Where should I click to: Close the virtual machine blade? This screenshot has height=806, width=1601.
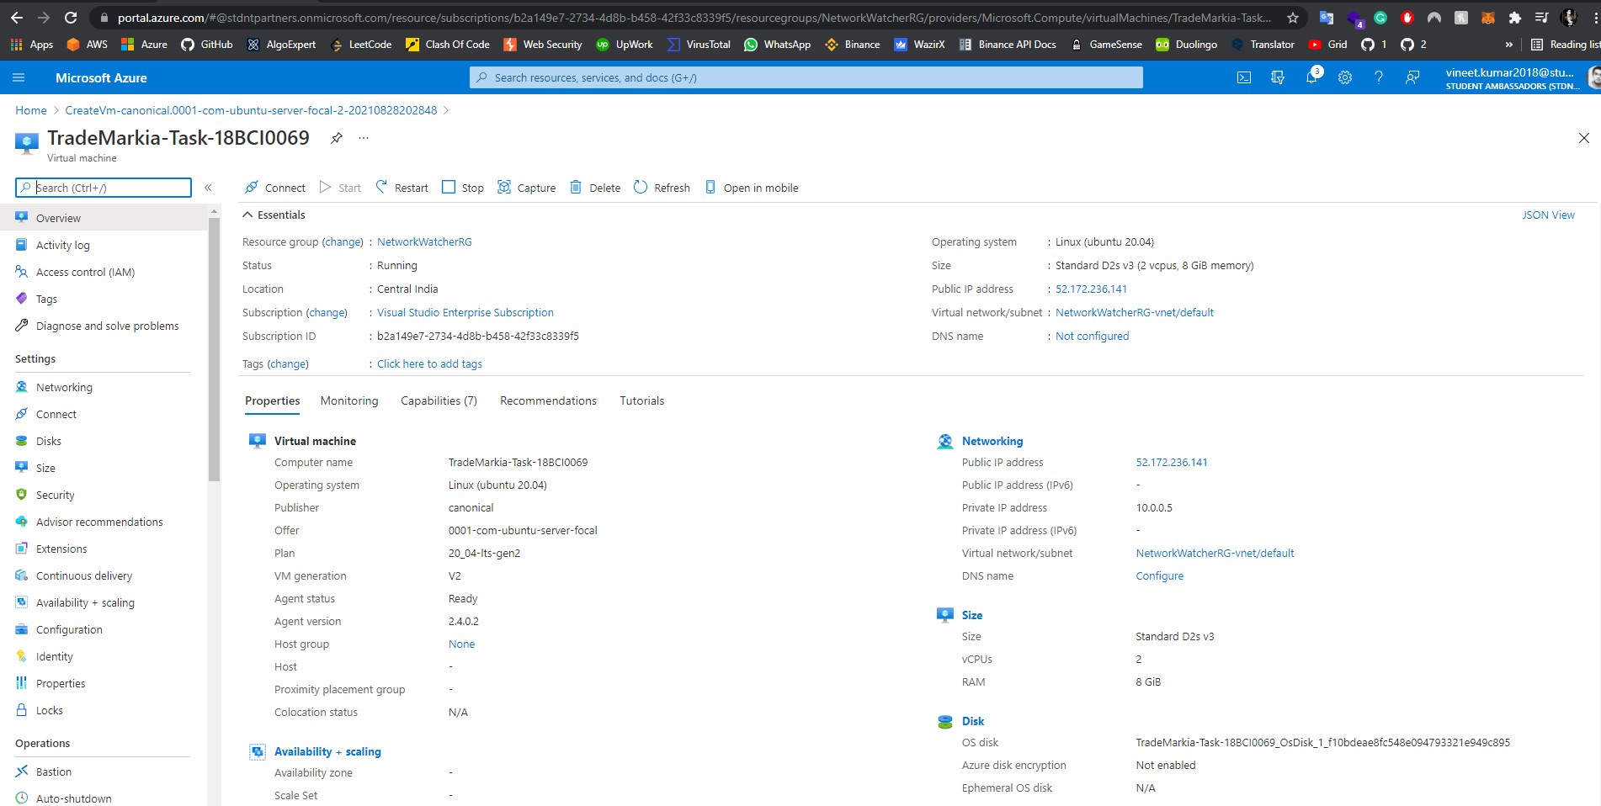[x=1584, y=138]
